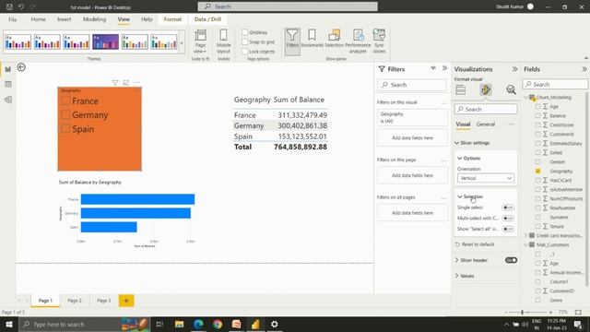Toggle Slicer header switch
The height and width of the screenshot is (332, 590).
coord(511,260)
